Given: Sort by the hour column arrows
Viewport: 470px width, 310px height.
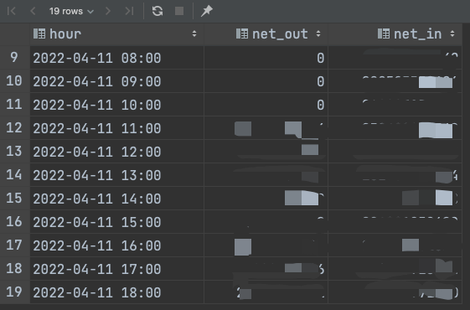Looking at the screenshot, I should 194,34.
